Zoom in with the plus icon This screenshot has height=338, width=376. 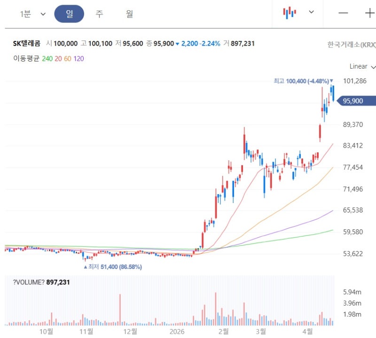[370, 13]
